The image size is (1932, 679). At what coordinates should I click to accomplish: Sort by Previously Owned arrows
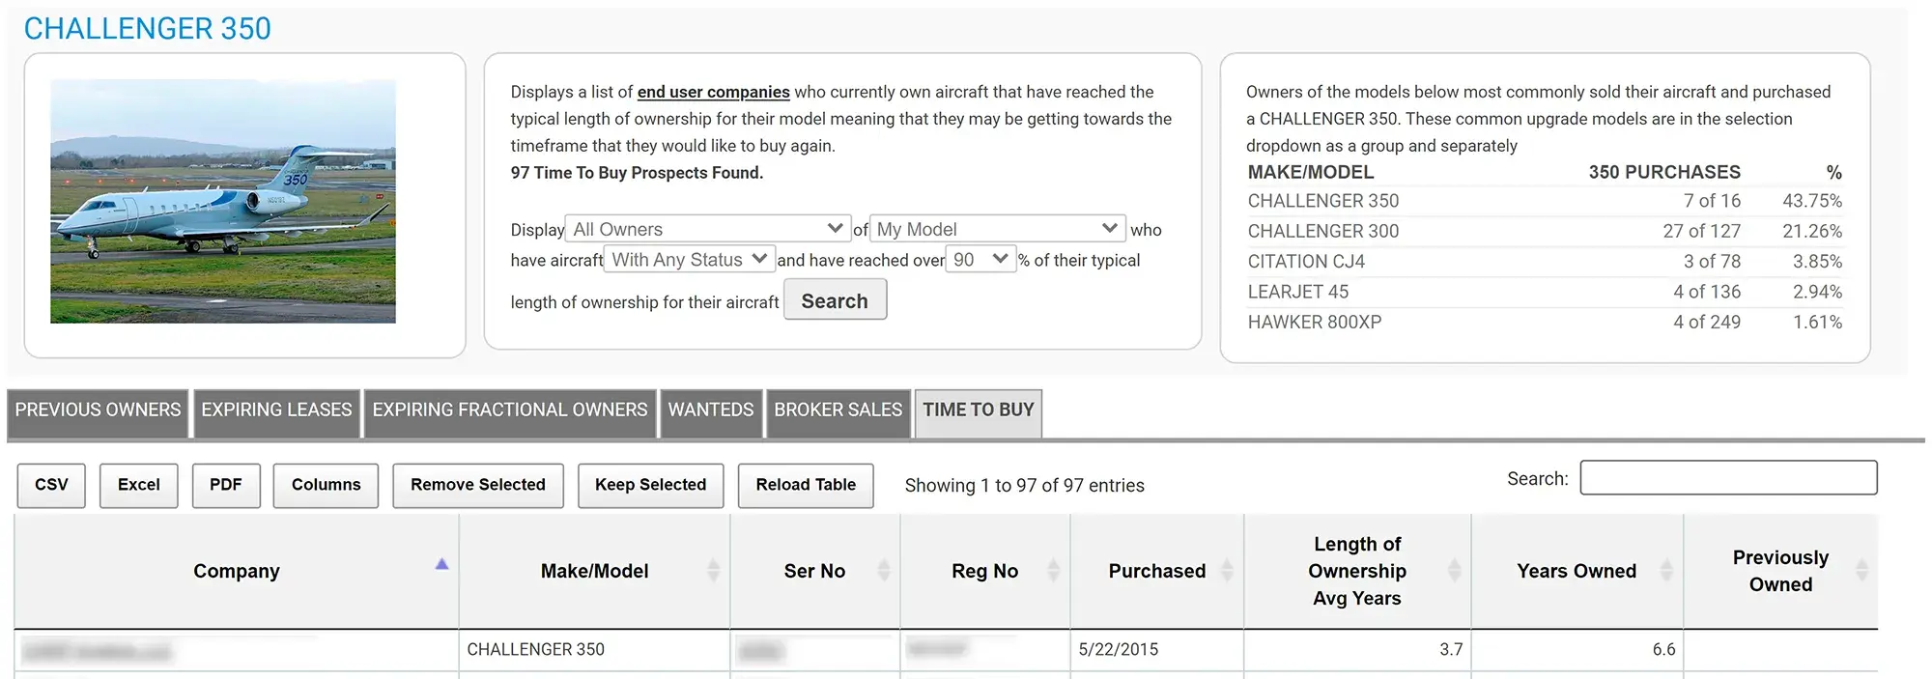click(x=1861, y=571)
